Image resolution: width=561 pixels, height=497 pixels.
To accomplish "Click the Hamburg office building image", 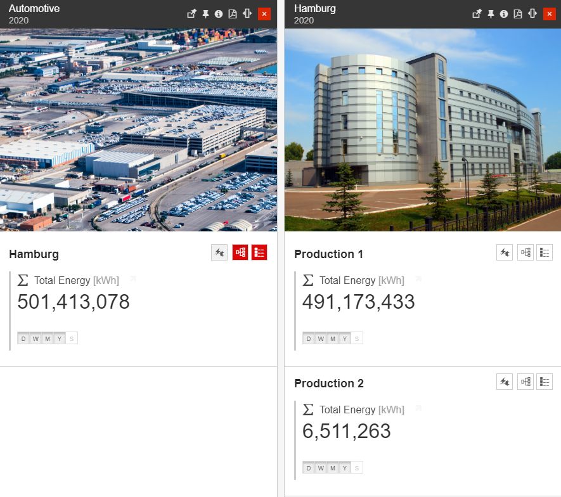I will (x=423, y=130).
